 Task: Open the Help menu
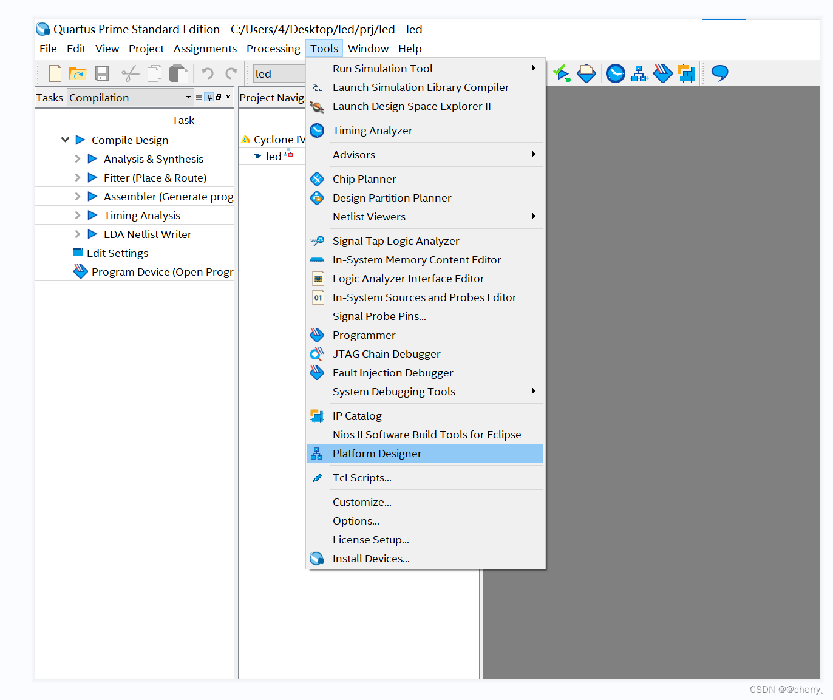tap(410, 49)
